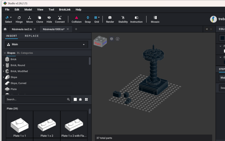This screenshot has height=141, width=225.
Task: Close the Näsineula1000.io tab
Action: coord(68,29)
